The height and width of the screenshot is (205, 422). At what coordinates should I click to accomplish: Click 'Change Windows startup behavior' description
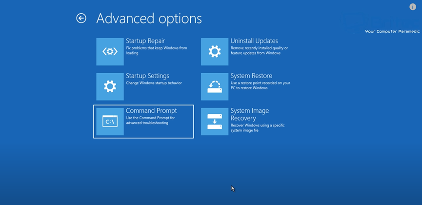[154, 83]
